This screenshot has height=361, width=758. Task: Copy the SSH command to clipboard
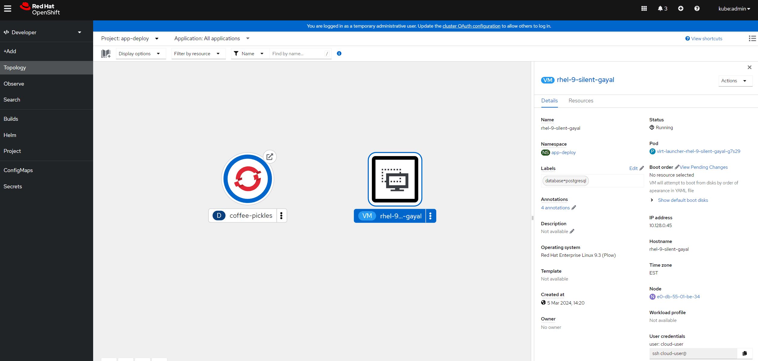[x=745, y=353]
